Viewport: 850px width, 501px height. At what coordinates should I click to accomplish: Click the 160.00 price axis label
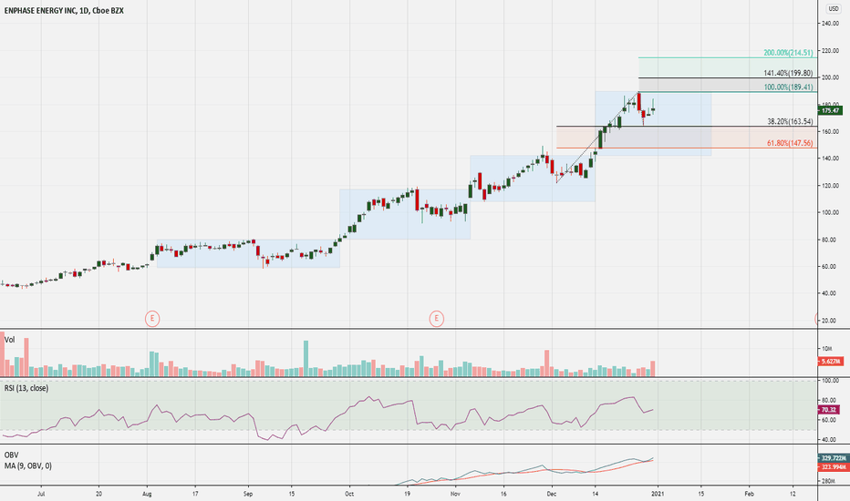coord(830,131)
